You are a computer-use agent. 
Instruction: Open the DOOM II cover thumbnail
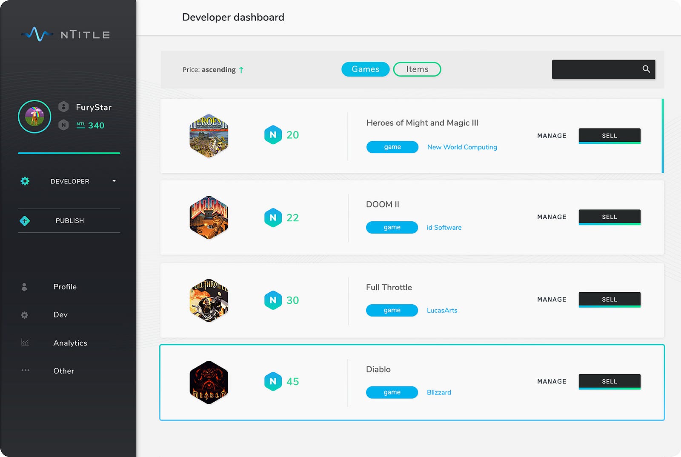(209, 217)
